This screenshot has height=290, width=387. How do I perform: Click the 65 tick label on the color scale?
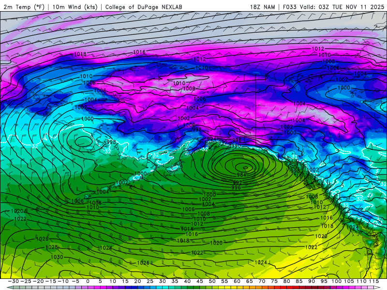[x=249, y=281]
